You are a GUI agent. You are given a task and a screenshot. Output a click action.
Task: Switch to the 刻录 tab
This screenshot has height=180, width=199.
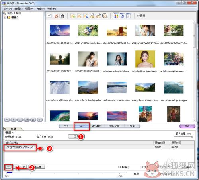pyautogui.click(x=132, y=126)
